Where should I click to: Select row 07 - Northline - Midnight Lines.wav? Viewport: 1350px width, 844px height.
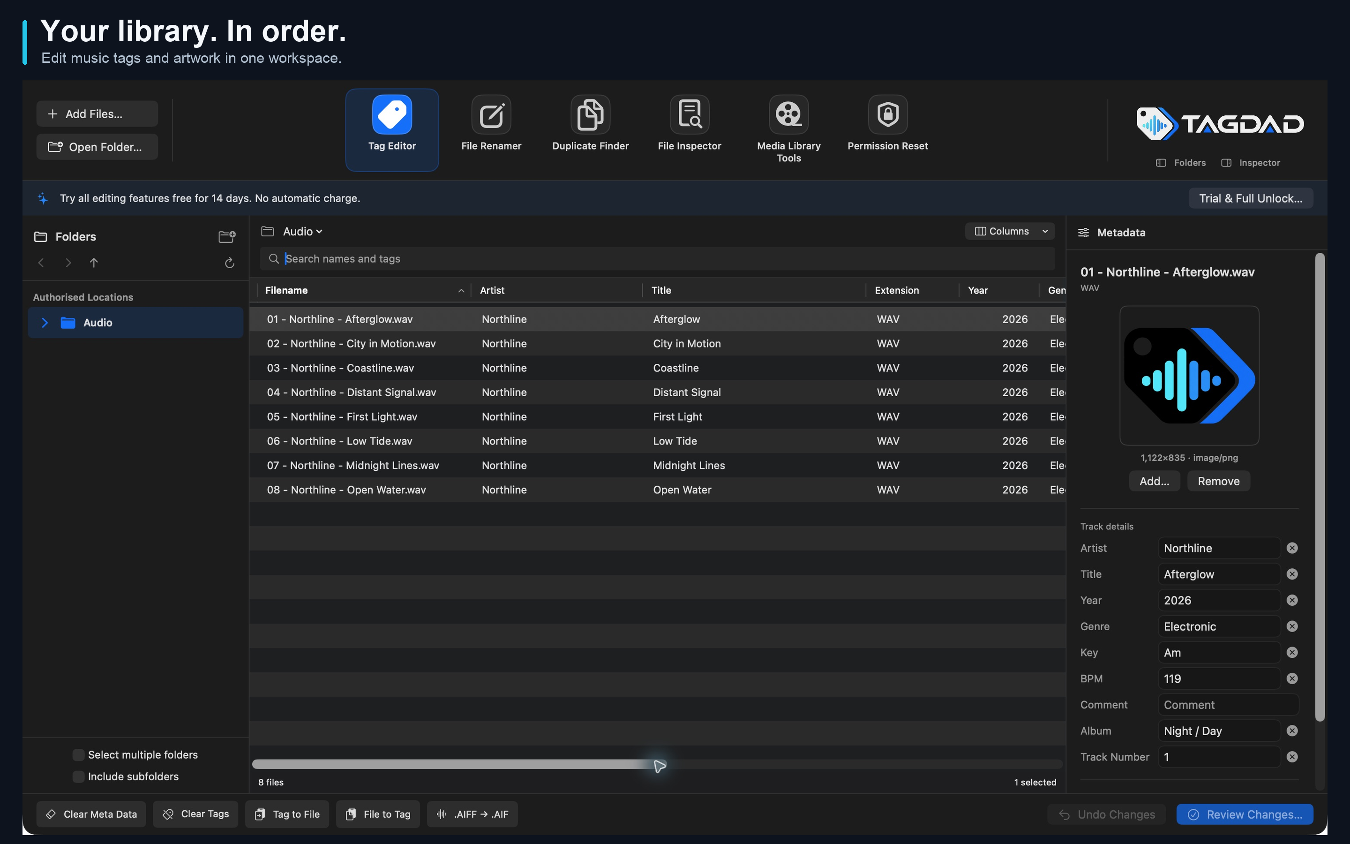click(x=657, y=466)
